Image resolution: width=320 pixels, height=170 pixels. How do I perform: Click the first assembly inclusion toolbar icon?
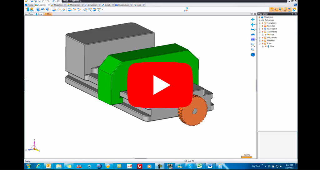tap(27, 9)
